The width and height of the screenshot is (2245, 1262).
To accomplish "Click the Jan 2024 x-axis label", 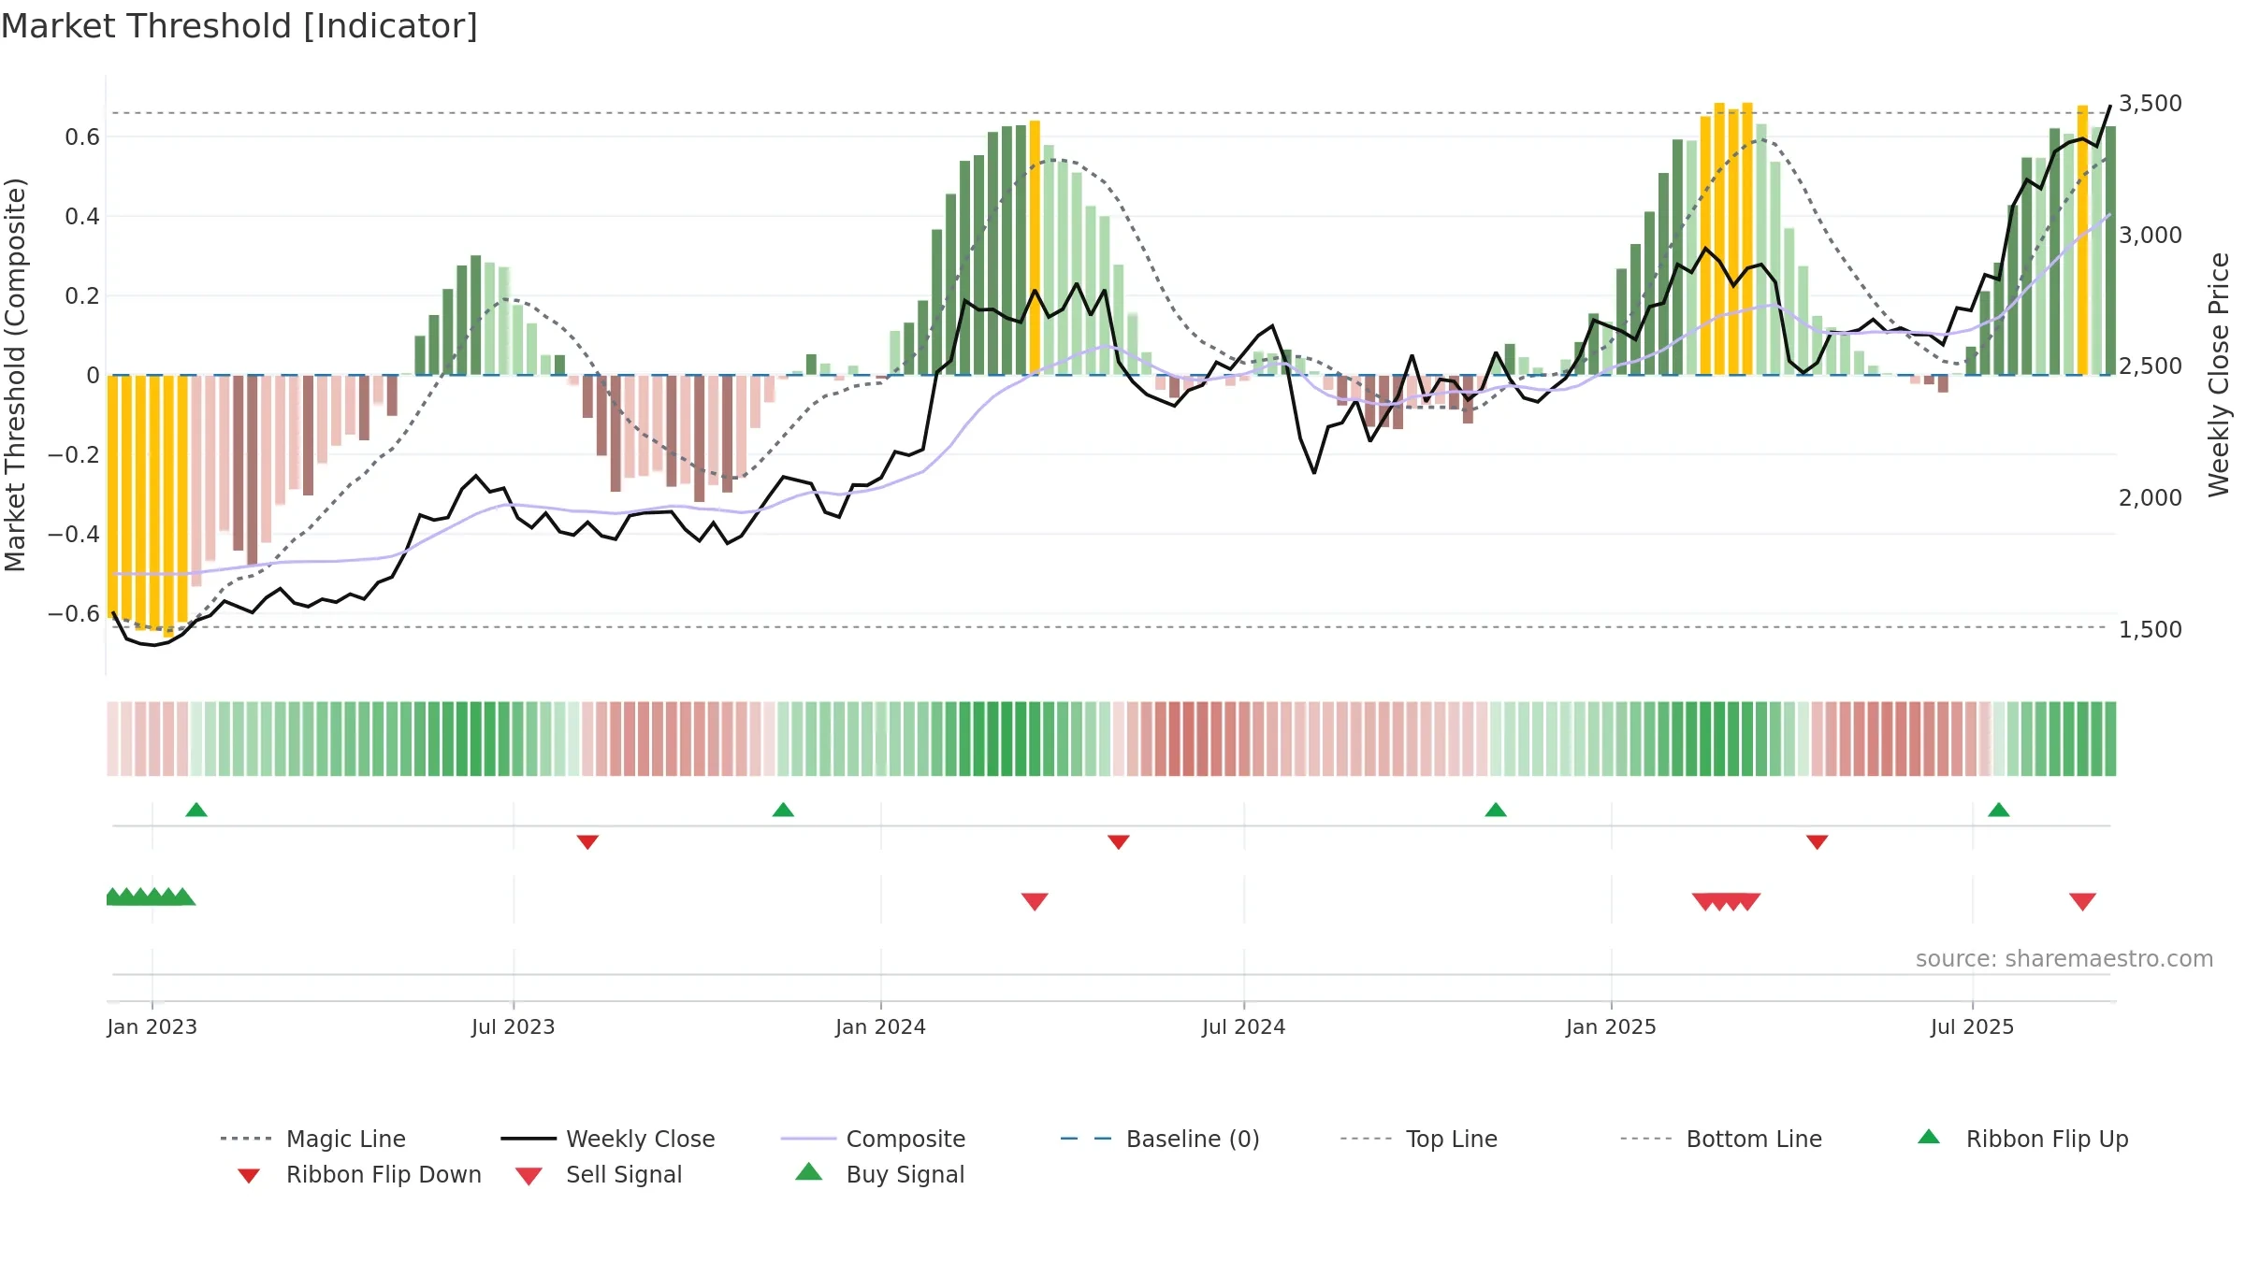I will coord(880,1026).
